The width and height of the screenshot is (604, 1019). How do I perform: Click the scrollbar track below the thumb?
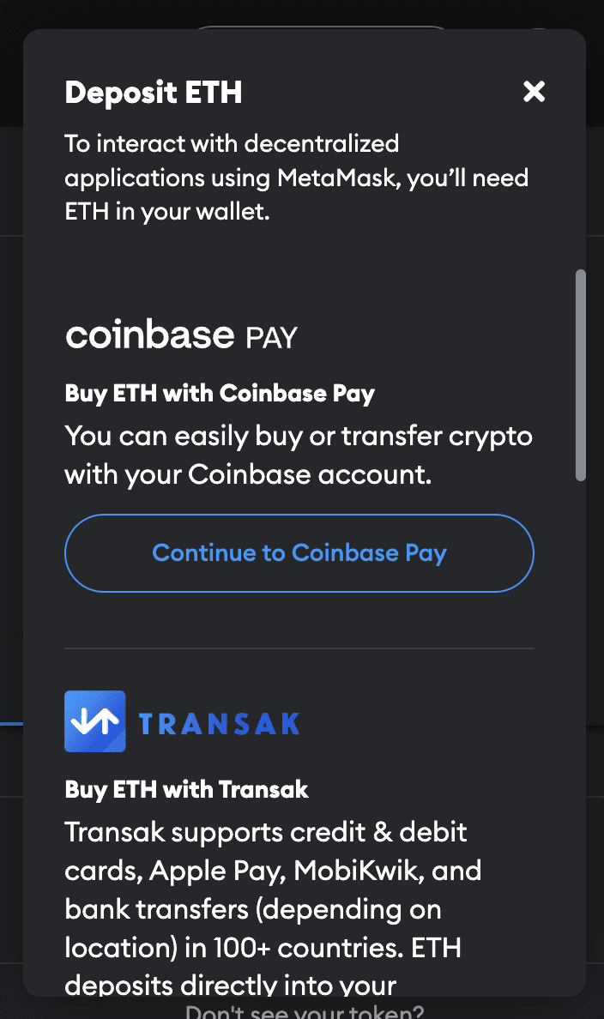(581, 686)
